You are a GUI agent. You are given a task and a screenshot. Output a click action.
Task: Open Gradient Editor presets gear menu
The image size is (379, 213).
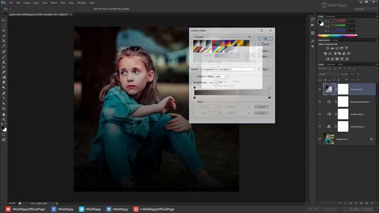[249, 37]
